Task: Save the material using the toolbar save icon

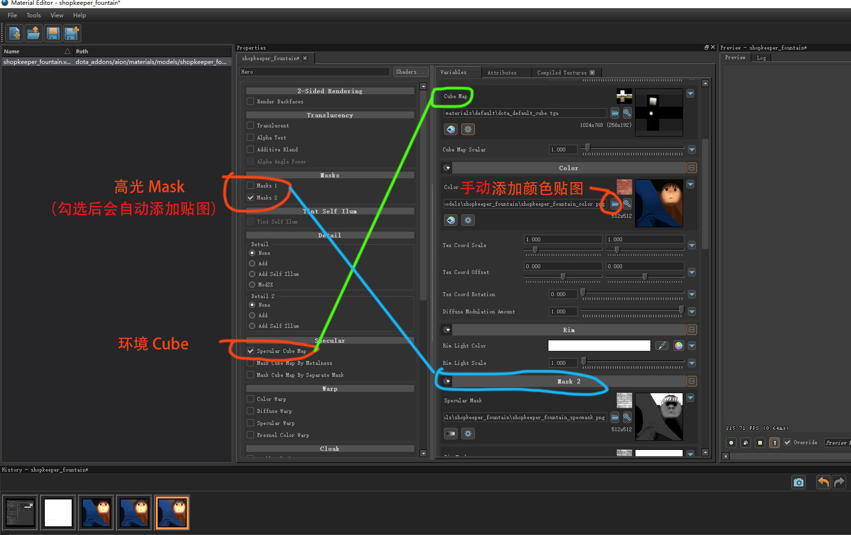Action: [52, 33]
